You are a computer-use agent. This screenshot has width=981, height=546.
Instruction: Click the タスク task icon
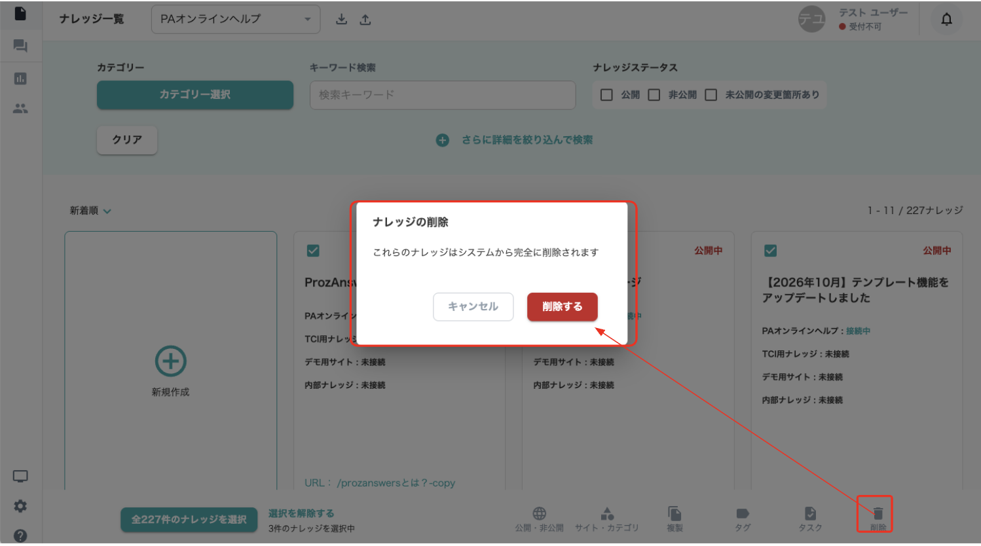click(810, 513)
